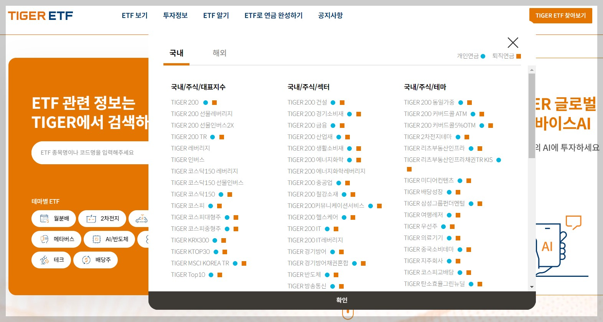603x322 pixels.
Task: Open TIGER 200 에너지화학레버리지 link
Action: (326, 172)
